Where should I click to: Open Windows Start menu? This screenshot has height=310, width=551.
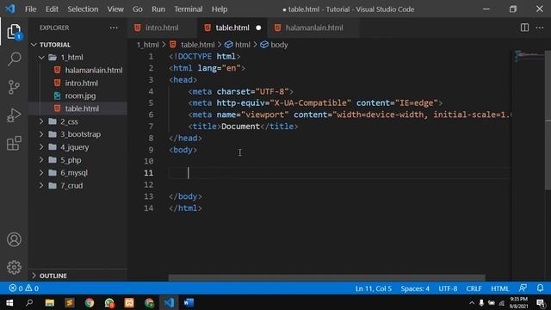point(9,302)
